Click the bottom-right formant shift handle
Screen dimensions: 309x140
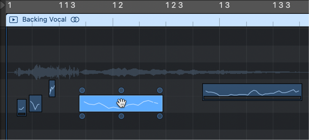tap(160, 116)
